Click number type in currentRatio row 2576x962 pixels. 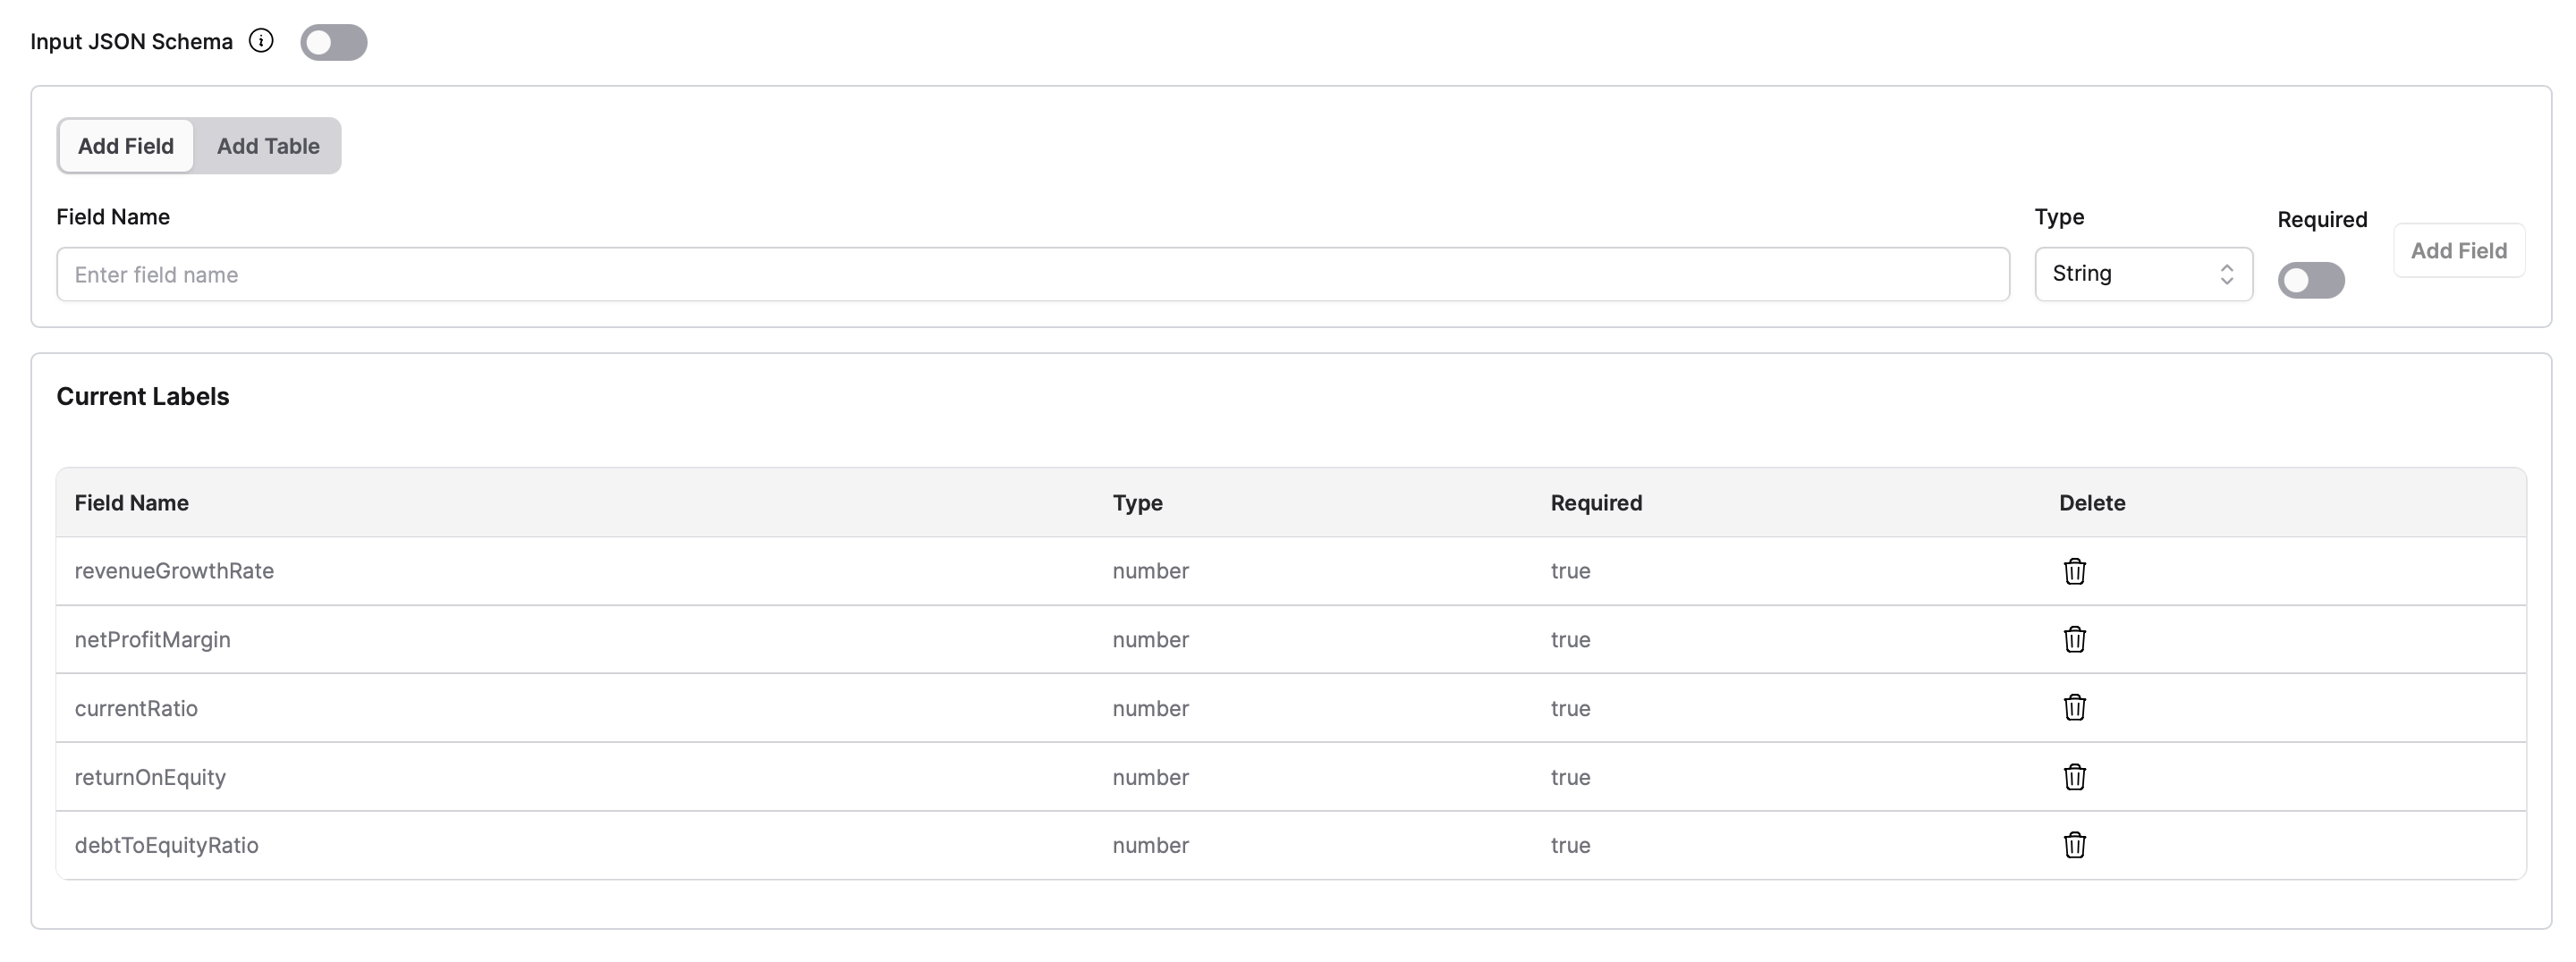pyautogui.click(x=1150, y=708)
